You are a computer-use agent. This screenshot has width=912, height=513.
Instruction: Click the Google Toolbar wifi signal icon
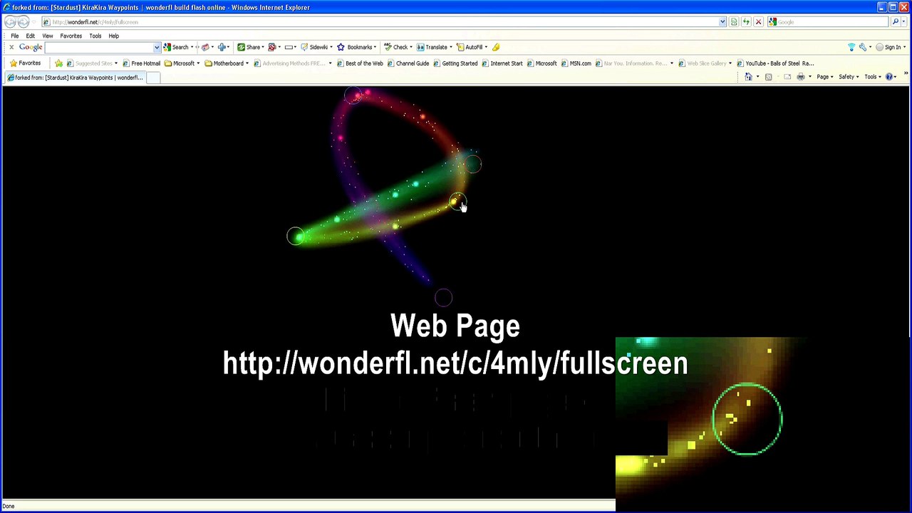pyautogui.click(x=851, y=47)
